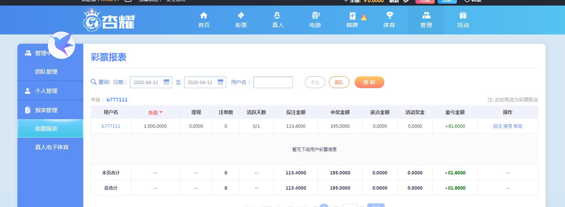This screenshot has width=565, height=207.
Task: Sort by 充值 column arrow
Action: pos(161,112)
